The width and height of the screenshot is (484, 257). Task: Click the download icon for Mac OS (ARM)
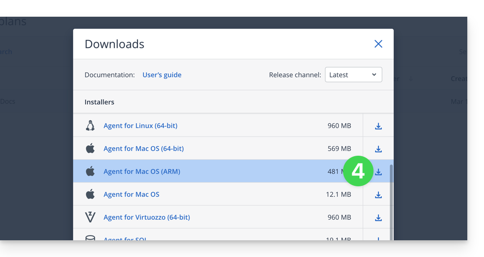[378, 172]
